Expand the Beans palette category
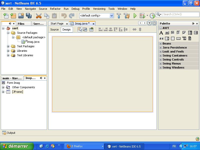Viewport: 200px width, 150px height. 160,43
